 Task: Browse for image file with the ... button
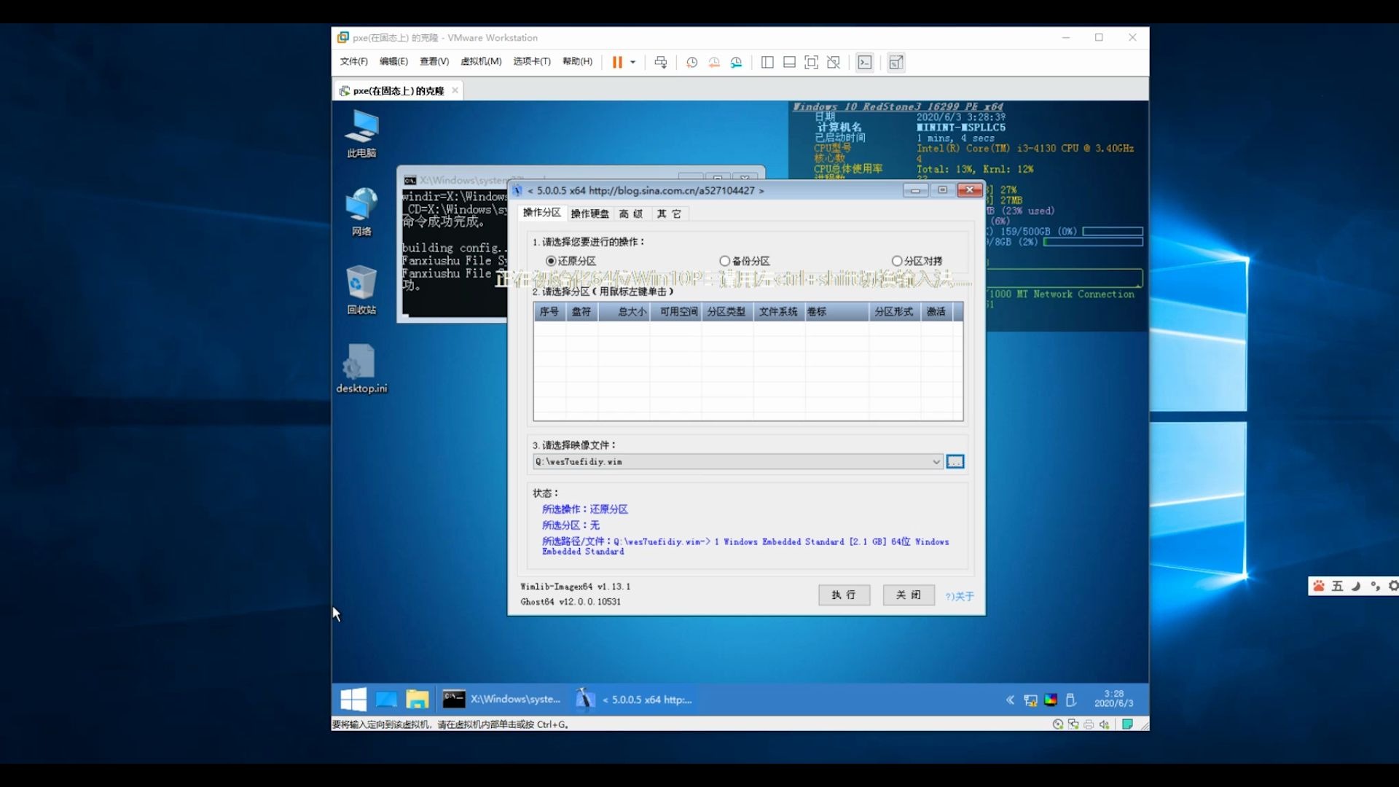coord(955,462)
